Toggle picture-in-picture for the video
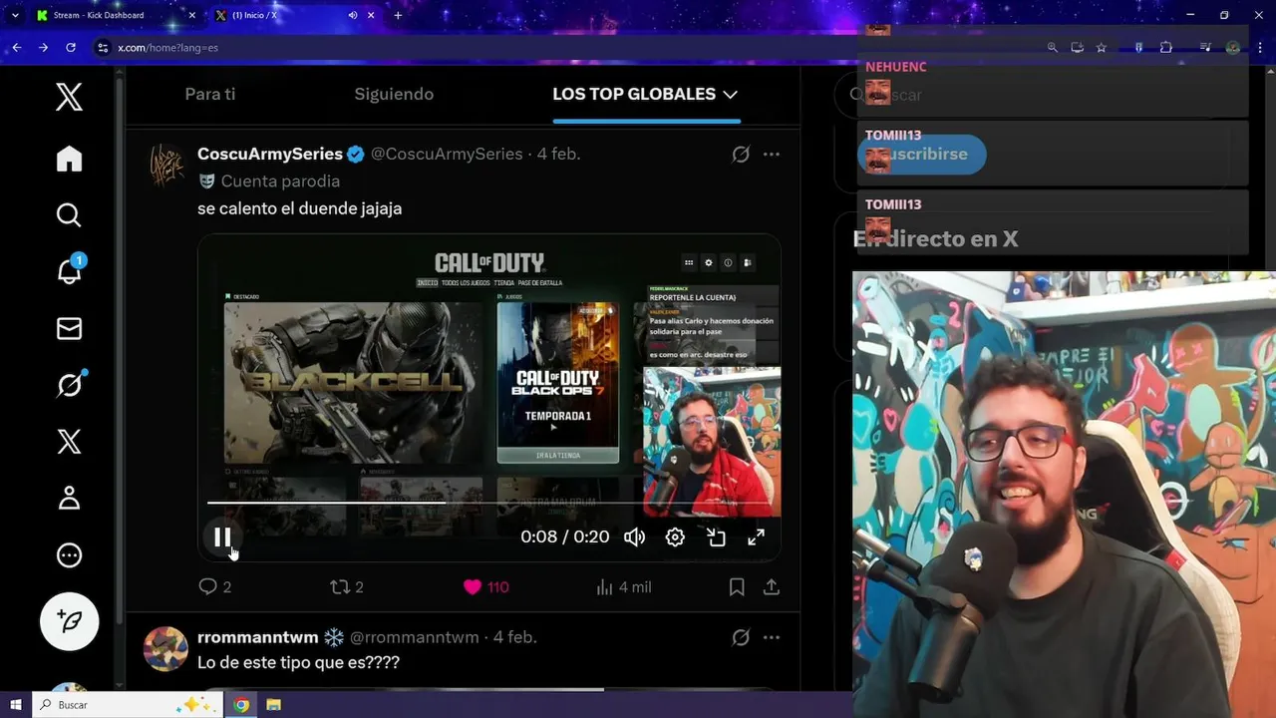1276x718 pixels. click(716, 538)
